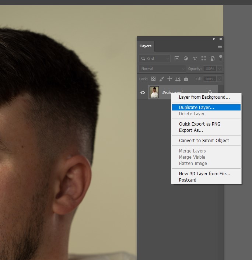Select Export As menu entry

click(206, 130)
